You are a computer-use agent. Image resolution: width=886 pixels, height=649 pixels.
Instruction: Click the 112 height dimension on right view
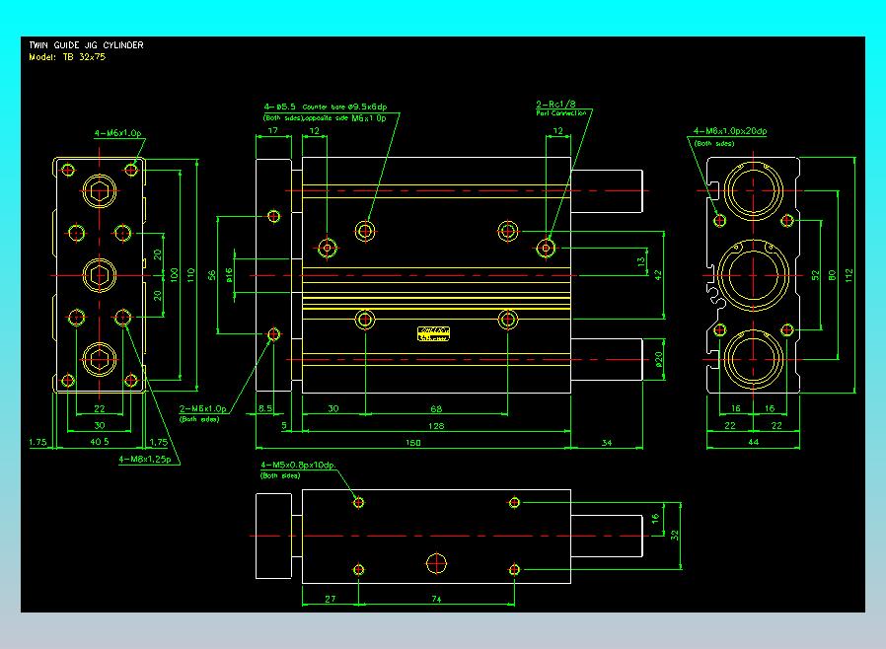849,273
